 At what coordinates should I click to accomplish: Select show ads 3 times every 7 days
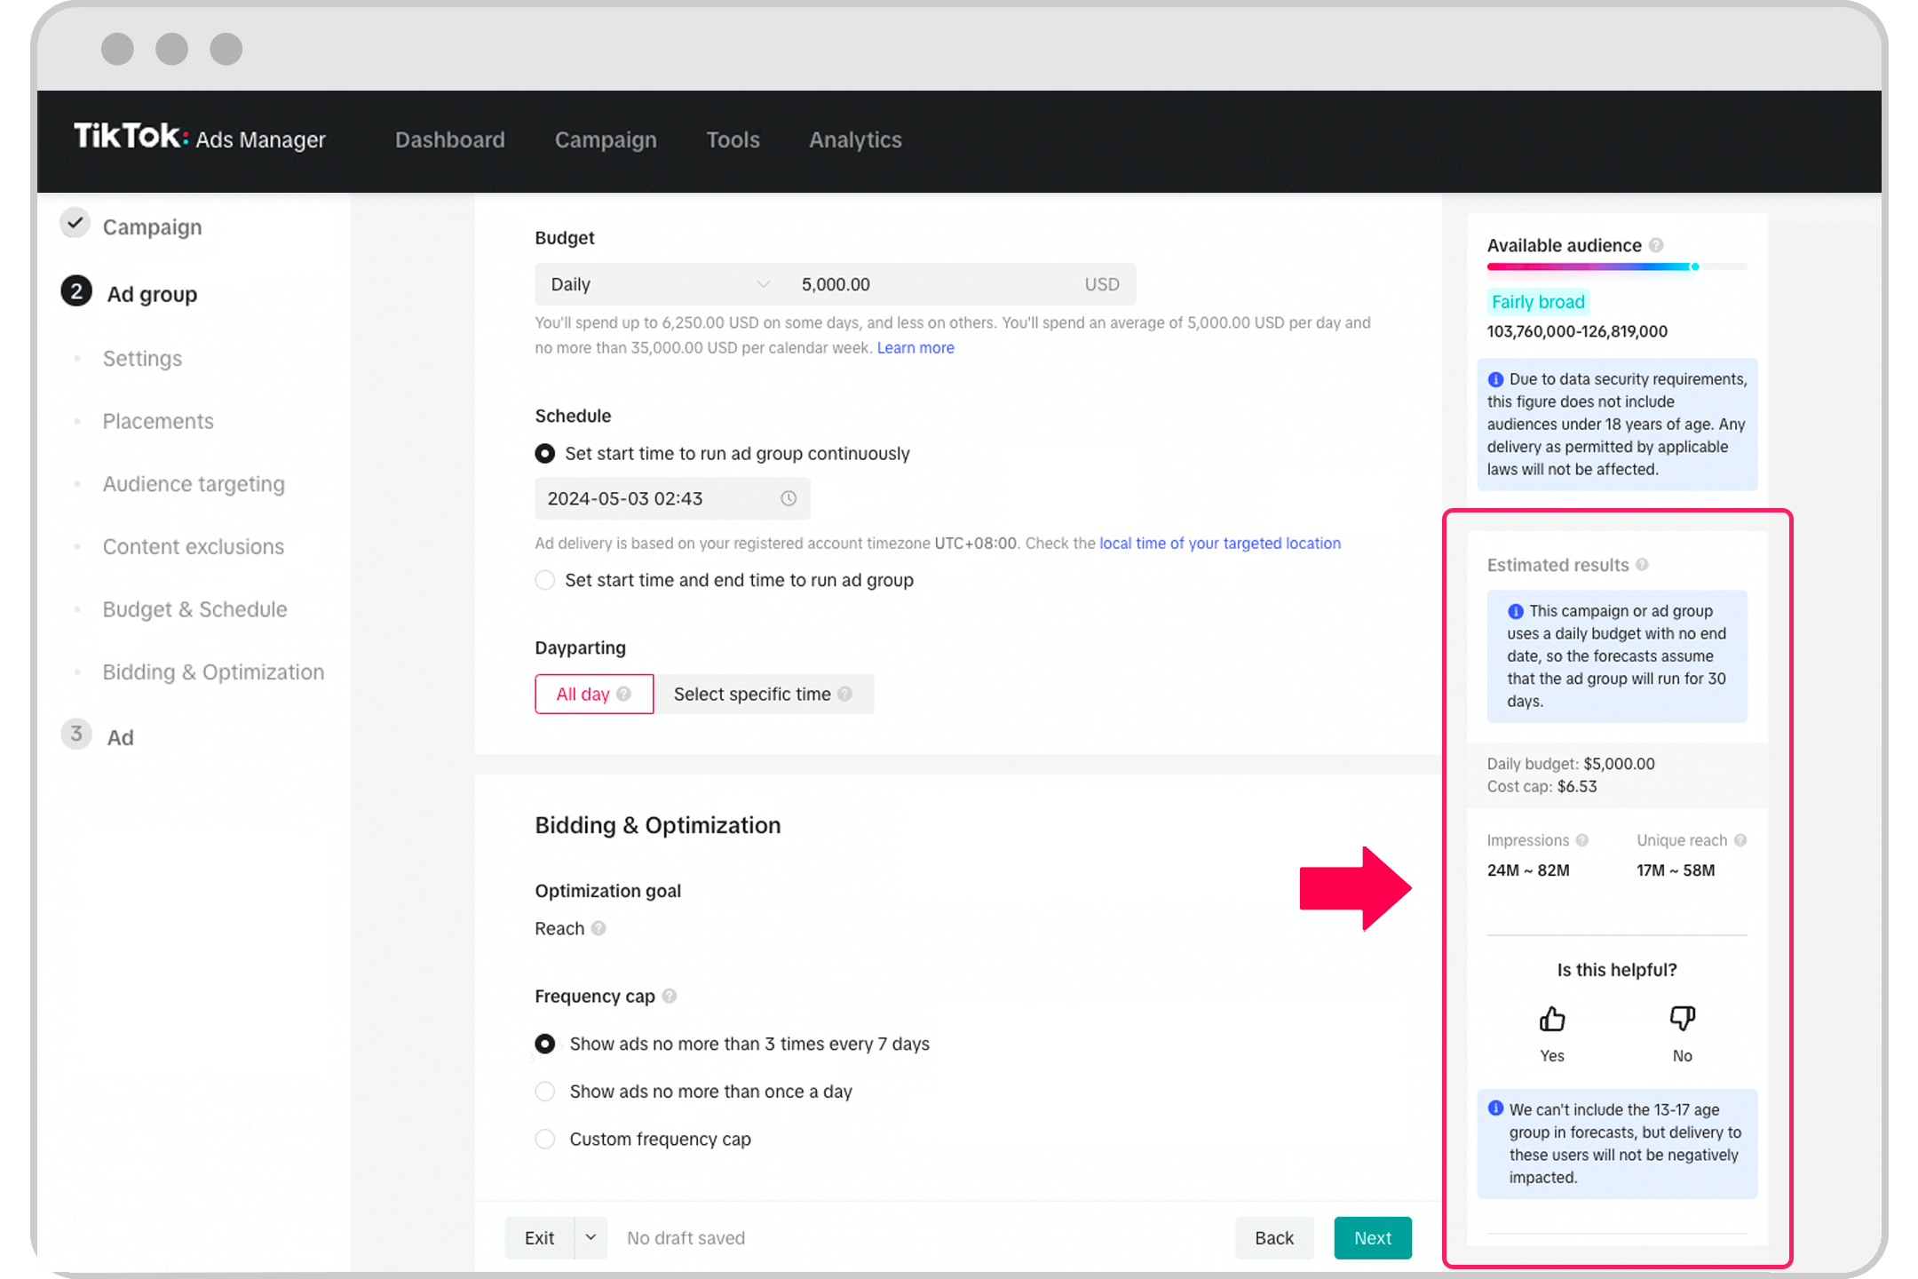coord(545,1044)
